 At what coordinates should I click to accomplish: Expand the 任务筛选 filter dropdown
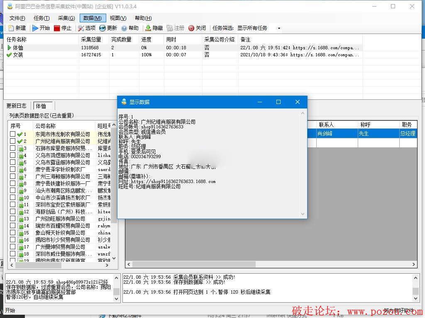coord(279,29)
